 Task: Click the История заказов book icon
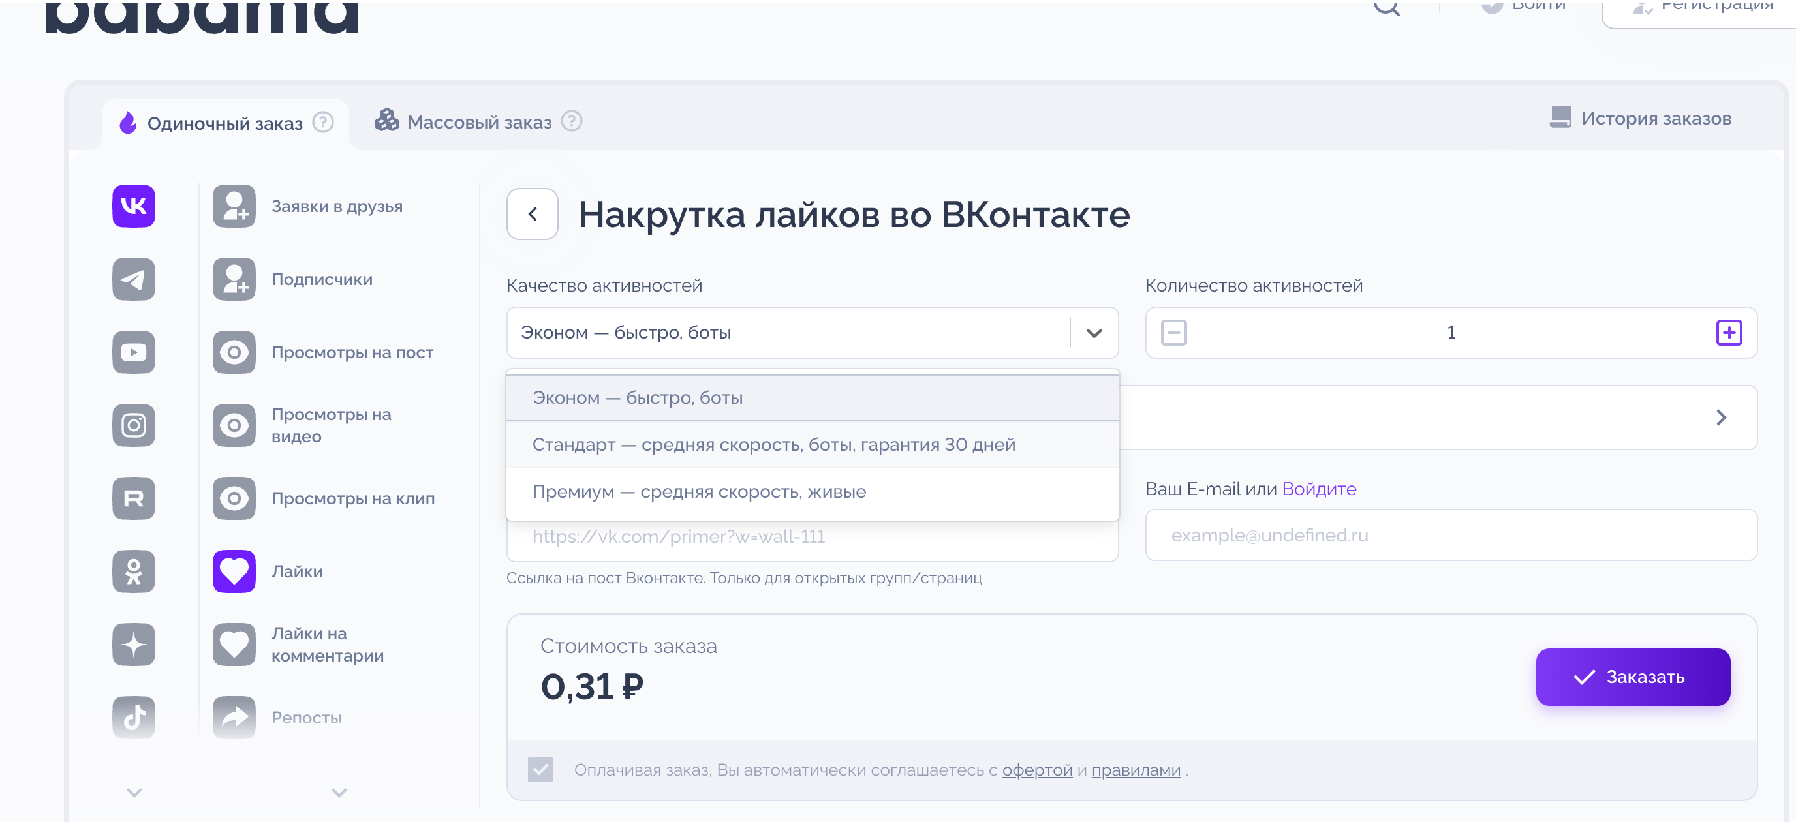coord(1560,117)
